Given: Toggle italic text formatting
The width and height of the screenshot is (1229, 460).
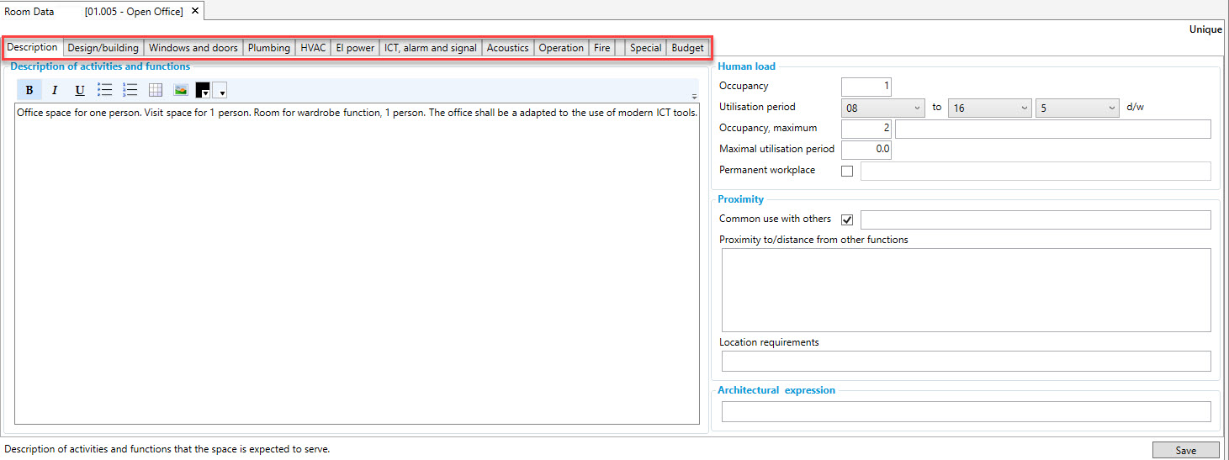Looking at the screenshot, I should point(55,90).
